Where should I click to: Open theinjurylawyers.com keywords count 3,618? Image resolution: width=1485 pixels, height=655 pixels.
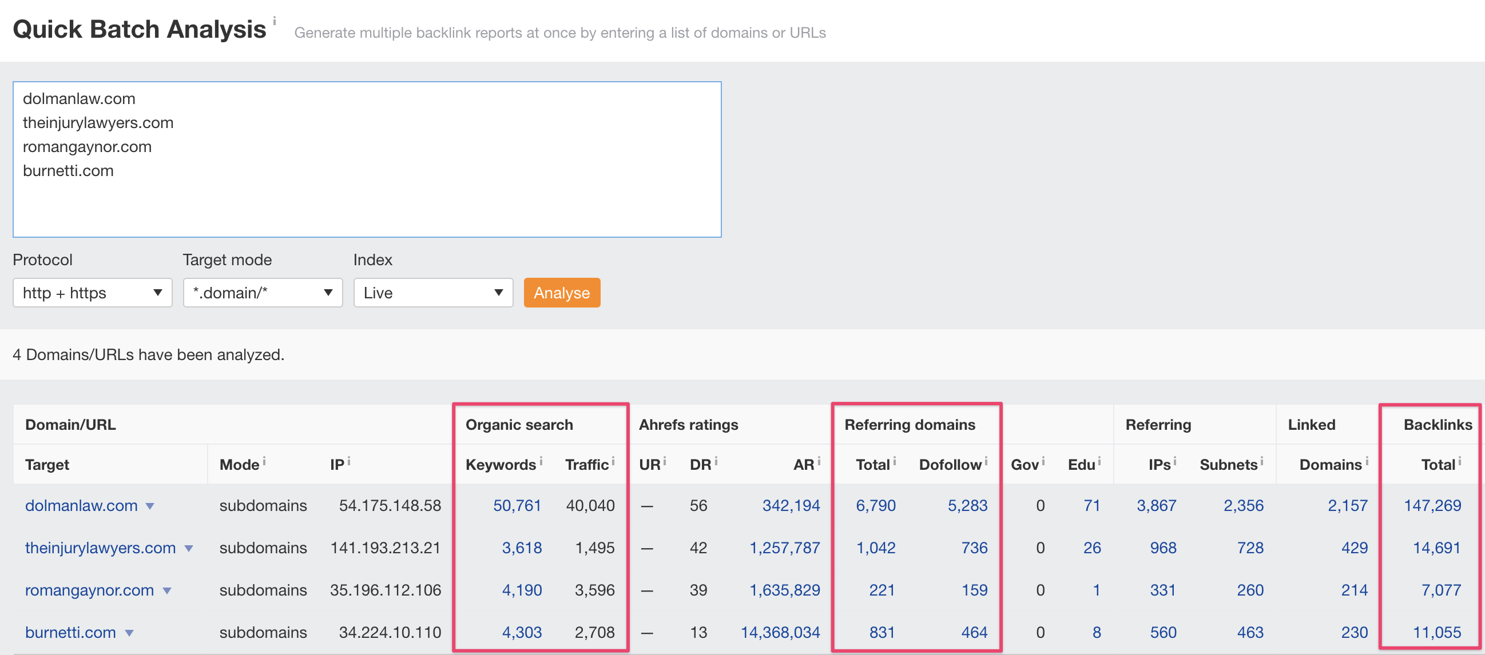click(522, 548)
